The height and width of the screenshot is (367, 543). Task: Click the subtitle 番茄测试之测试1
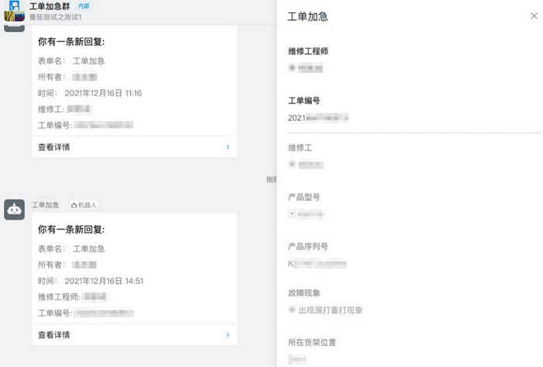click(55, 17)
